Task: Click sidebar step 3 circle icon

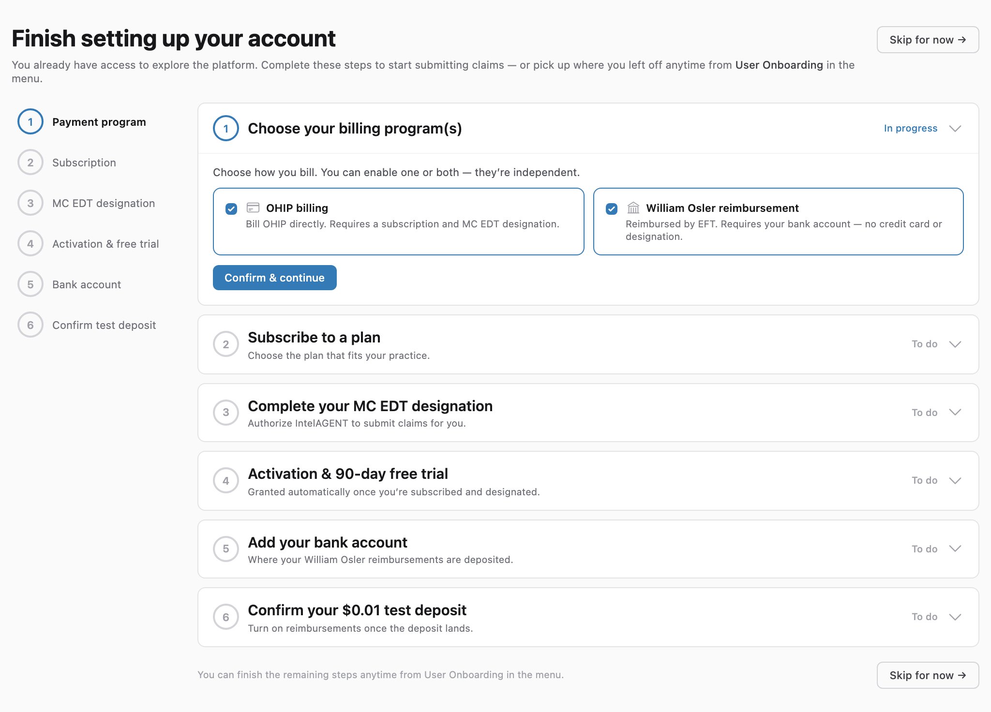Action: pyautogui.click(x=30, y=203)
